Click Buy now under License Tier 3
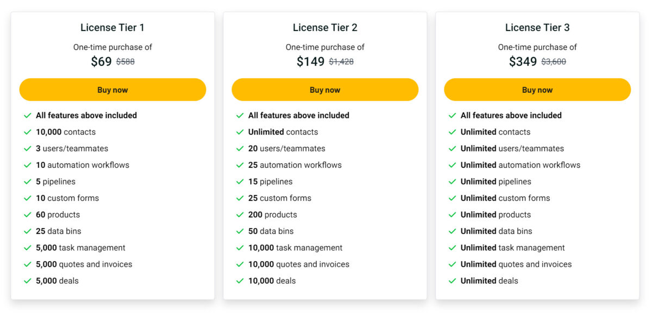The width and height of the screenshot is (652, 317). coord(537,90)
